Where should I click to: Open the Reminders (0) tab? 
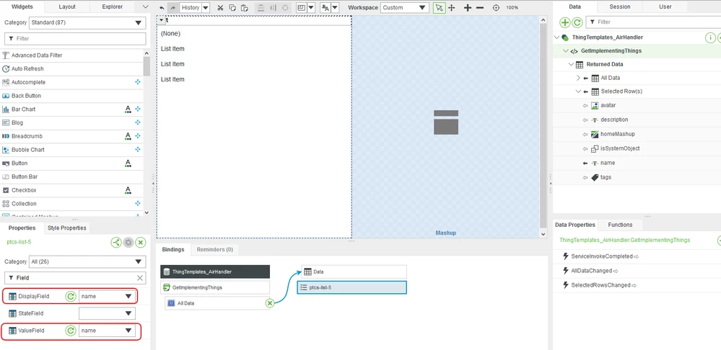tap(215, 250)
